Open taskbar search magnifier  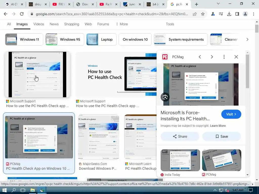click(x=14, y=190)
